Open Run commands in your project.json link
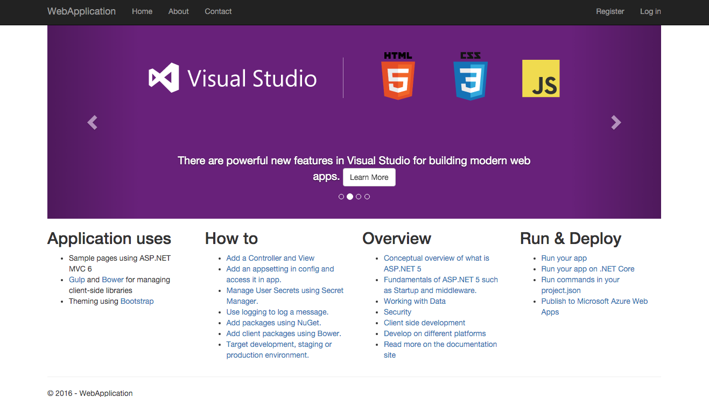The image size is (709, 397). (580, 285)
